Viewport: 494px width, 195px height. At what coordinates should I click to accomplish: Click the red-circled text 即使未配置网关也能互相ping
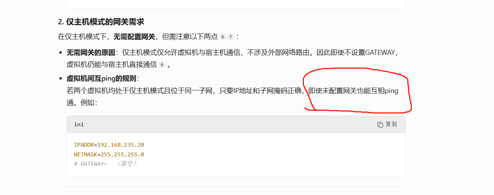click(353, 91)
